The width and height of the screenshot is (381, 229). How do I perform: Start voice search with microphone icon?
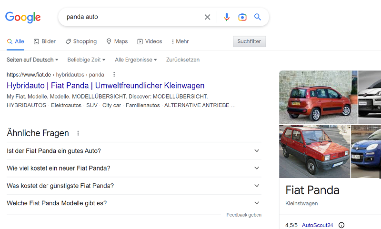coord(227,17)
